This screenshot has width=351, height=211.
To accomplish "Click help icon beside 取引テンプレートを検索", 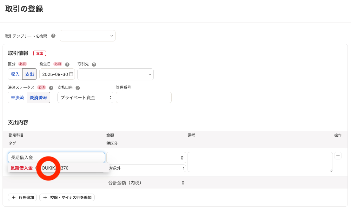I will click(53, 36).
